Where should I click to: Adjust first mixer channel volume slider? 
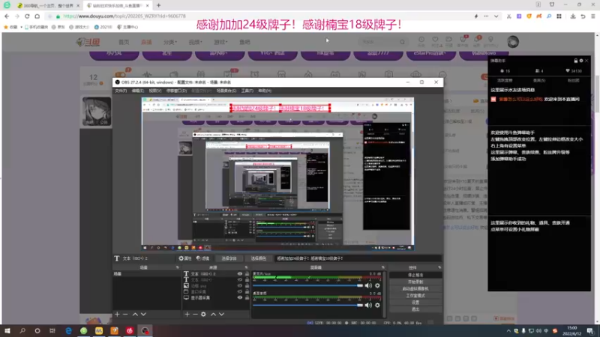coord(307,285)
